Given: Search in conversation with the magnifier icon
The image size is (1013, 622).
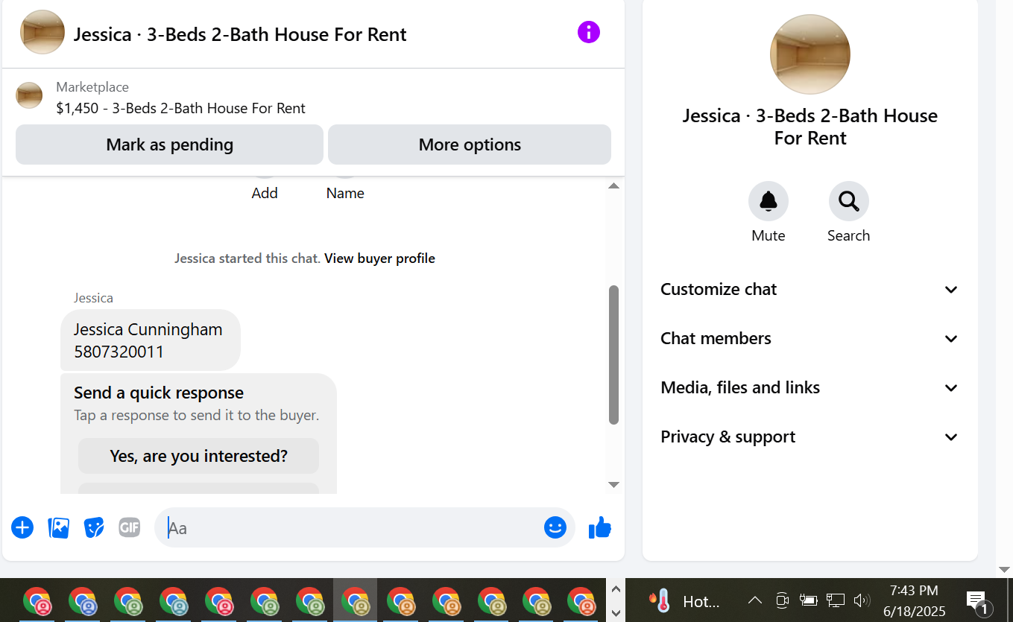Looking at the screenshot, I should point(849,201).
